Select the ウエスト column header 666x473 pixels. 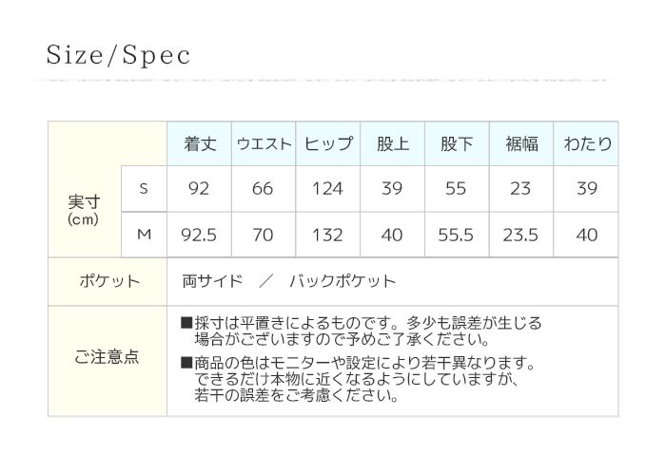click(264, 143)
